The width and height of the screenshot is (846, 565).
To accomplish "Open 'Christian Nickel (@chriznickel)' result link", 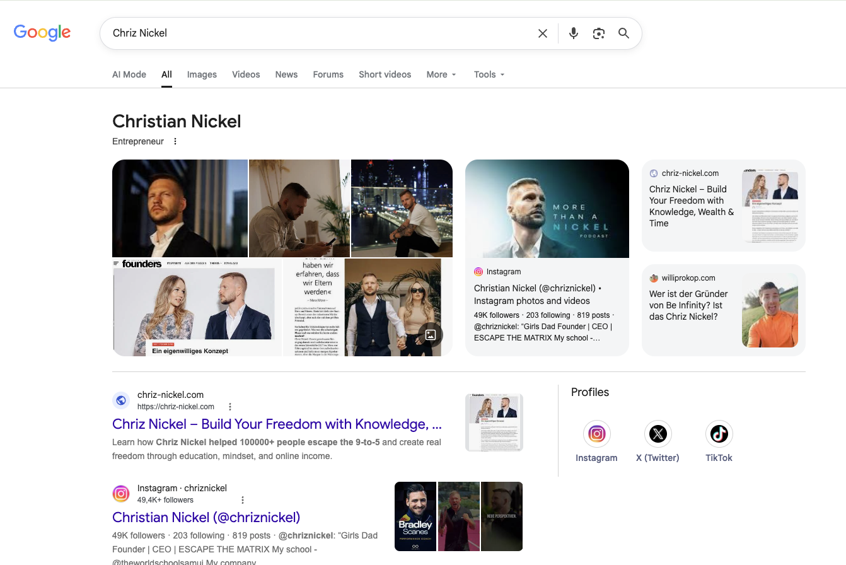I will click(206, 518).
